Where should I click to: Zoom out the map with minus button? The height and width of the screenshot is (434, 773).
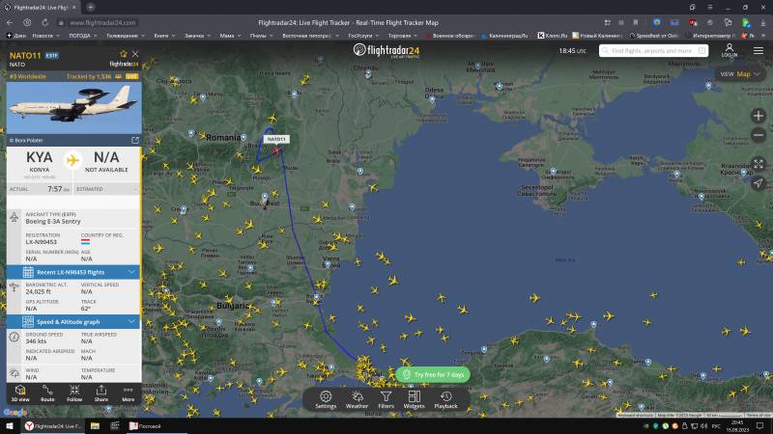click(759, 135)
